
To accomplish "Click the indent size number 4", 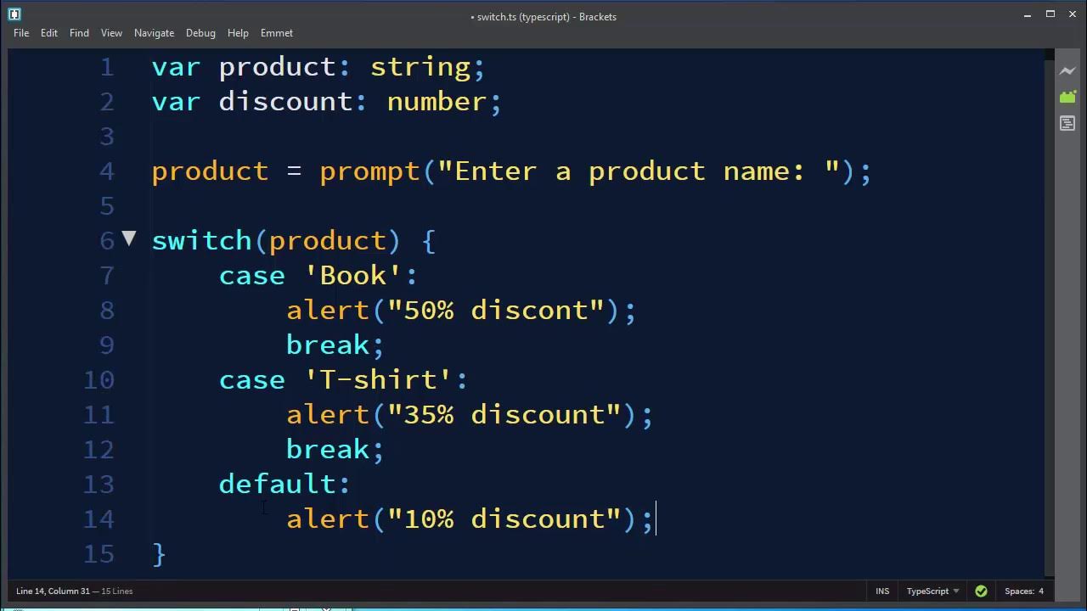I will click(1040, 591).
